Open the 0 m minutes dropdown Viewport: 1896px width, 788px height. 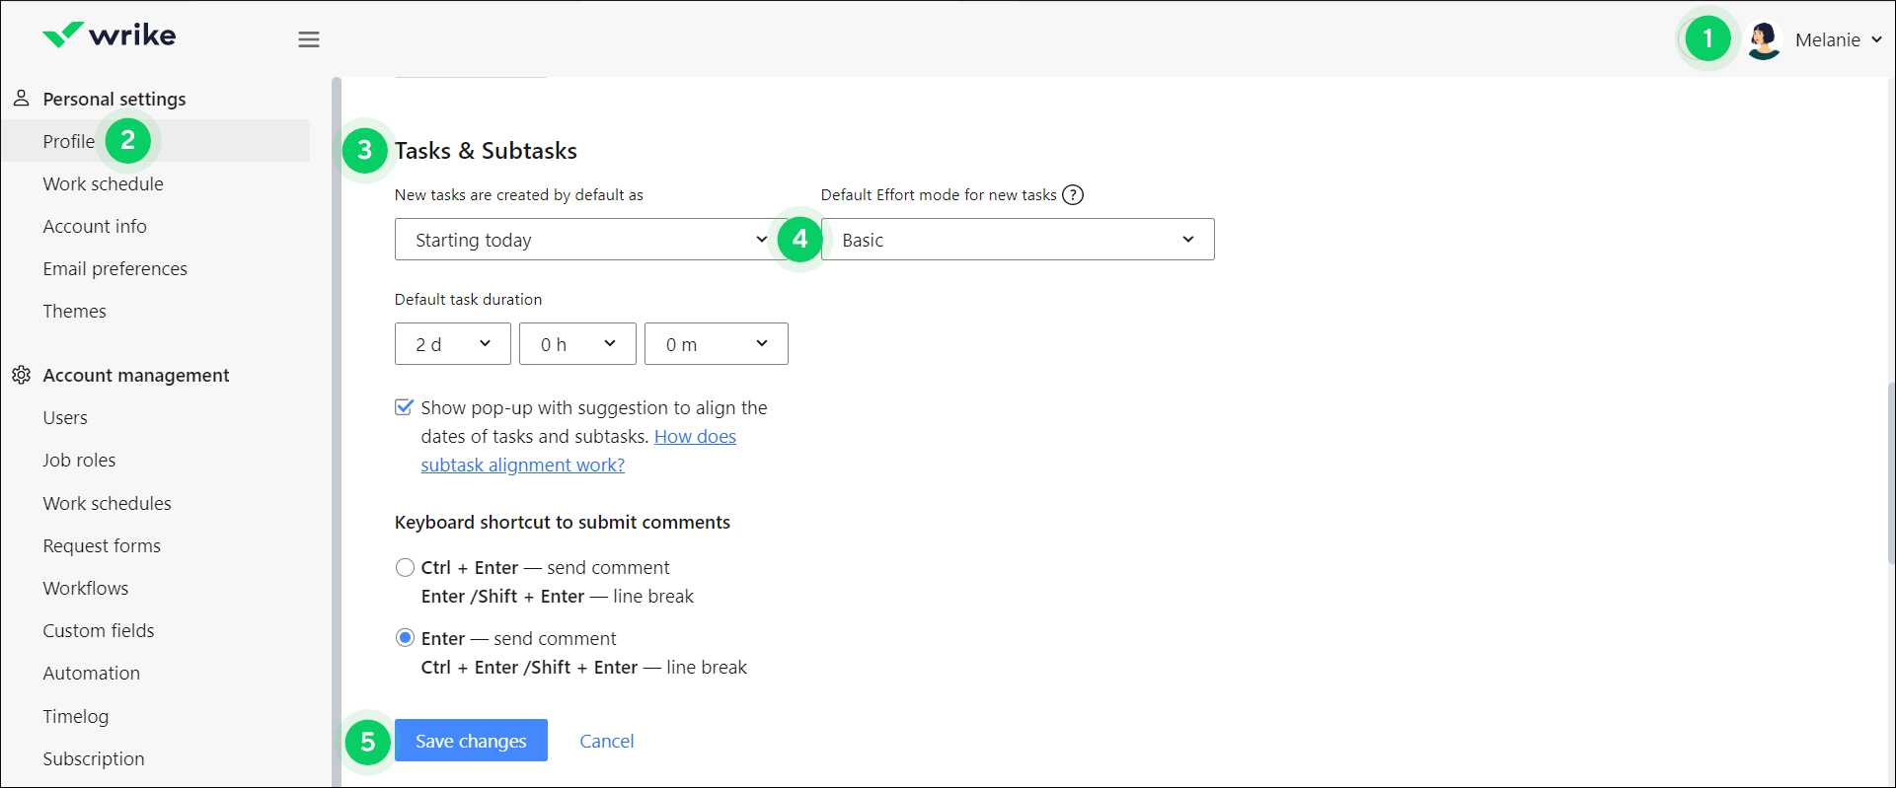click(716, 344)
